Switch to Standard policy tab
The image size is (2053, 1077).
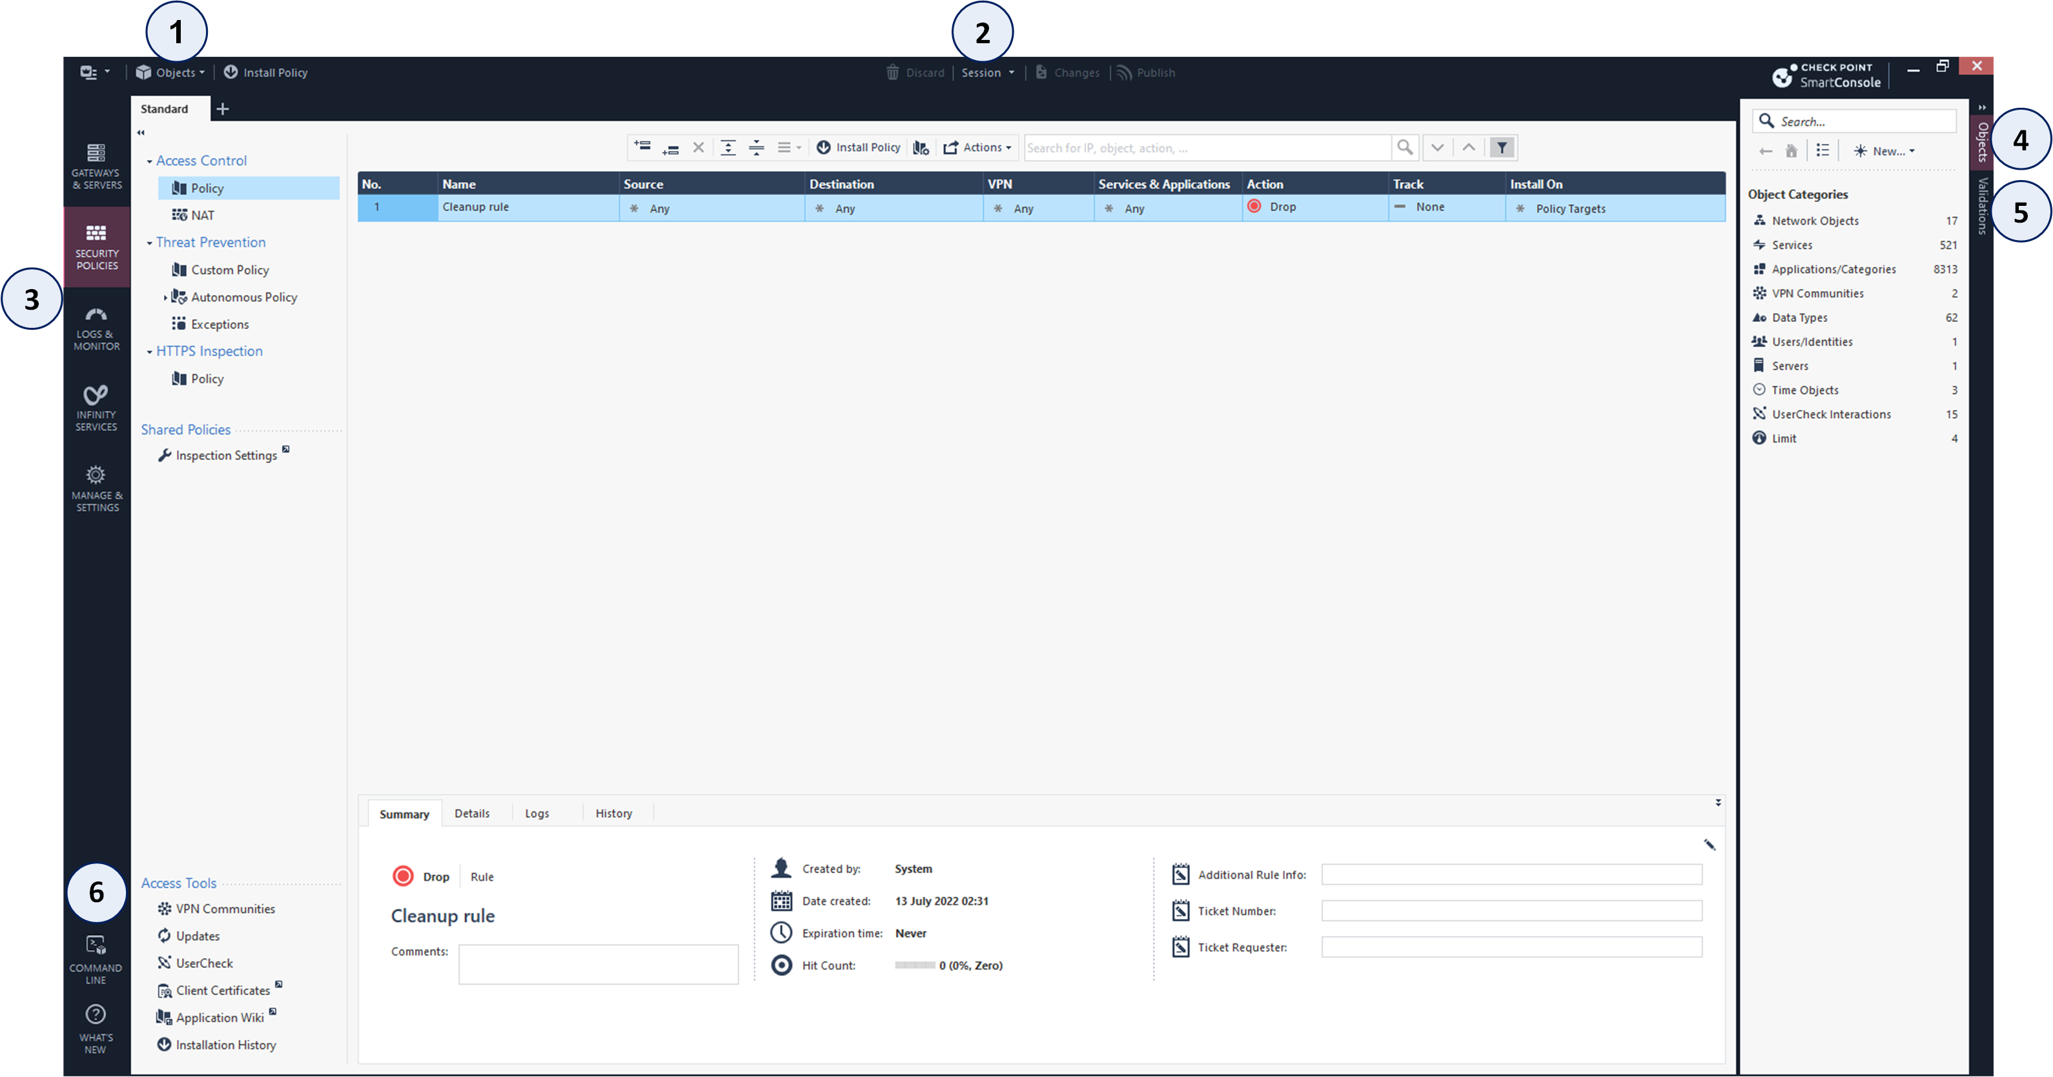click(x=165, y=108)
